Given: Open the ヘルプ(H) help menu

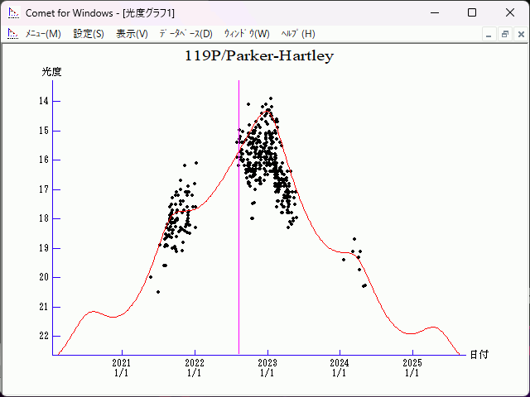Looking at the screenshot, I should (298, 34).
